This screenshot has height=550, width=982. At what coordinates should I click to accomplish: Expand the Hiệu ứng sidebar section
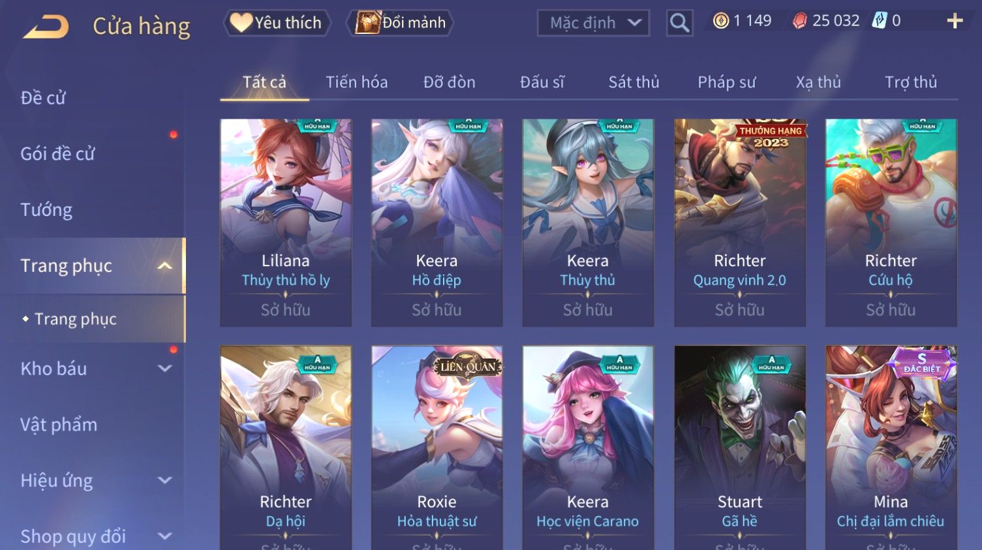pos(165,480)
